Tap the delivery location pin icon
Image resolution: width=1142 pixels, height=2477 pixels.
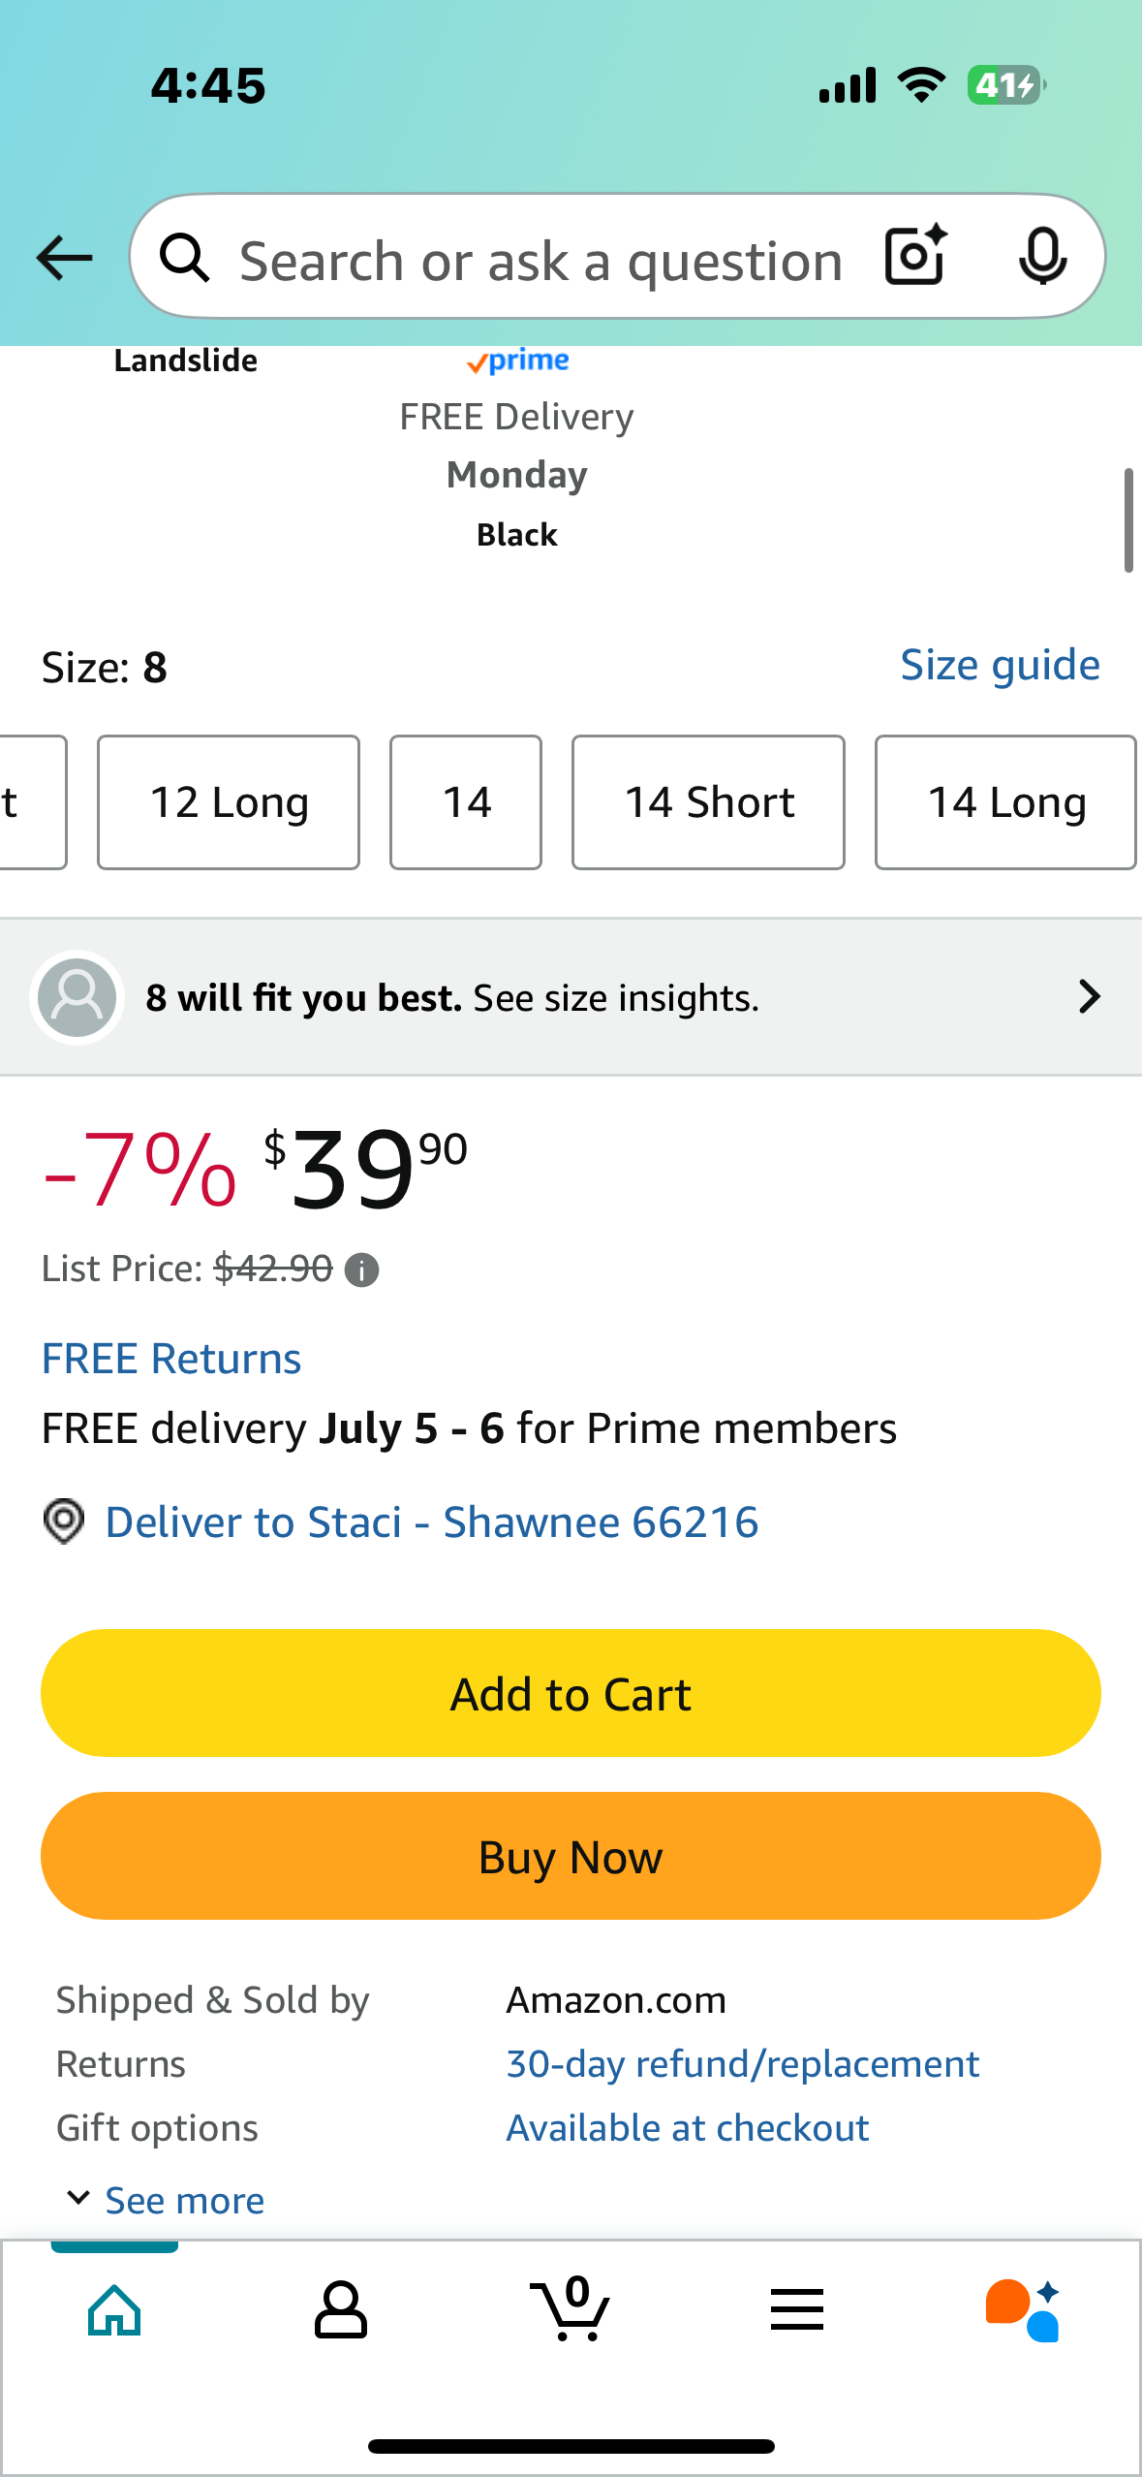click(64, 1521)
